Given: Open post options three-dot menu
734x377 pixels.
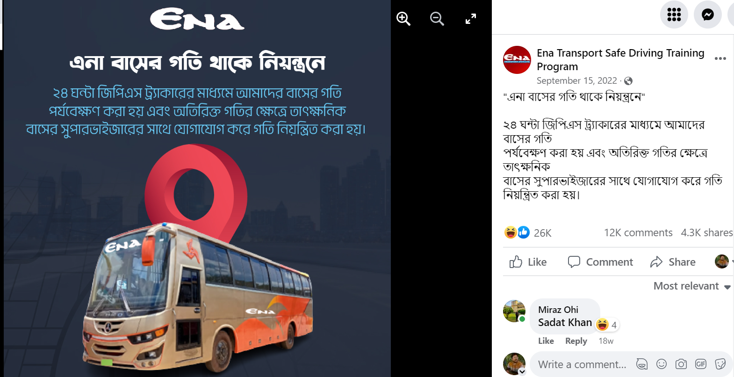Looking at the screenshot, I should 720,58.
